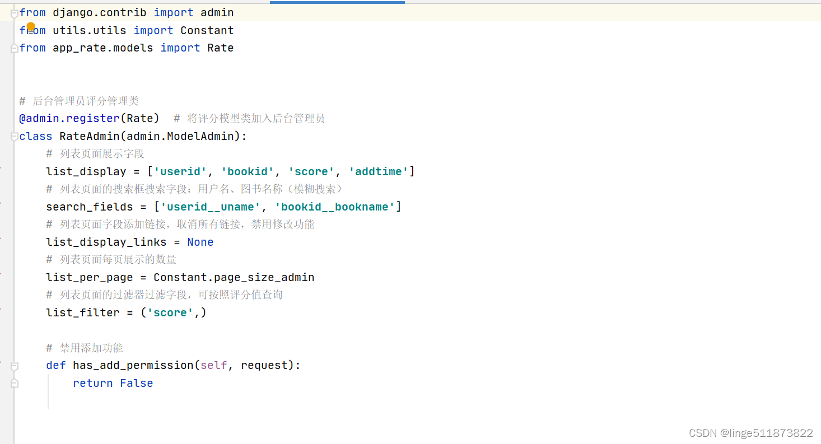The height and width of the screenshot is (444, 821).
Task: Click the 'has_add_permission' method name
Action: coord(133,365)
